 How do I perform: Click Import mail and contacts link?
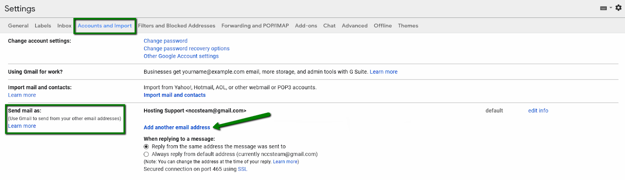click(175, 95)
